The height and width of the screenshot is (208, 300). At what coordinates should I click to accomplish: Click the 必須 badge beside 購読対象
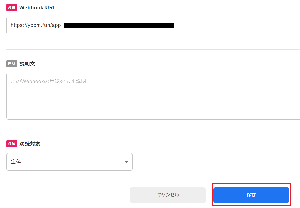pos(12,144)
